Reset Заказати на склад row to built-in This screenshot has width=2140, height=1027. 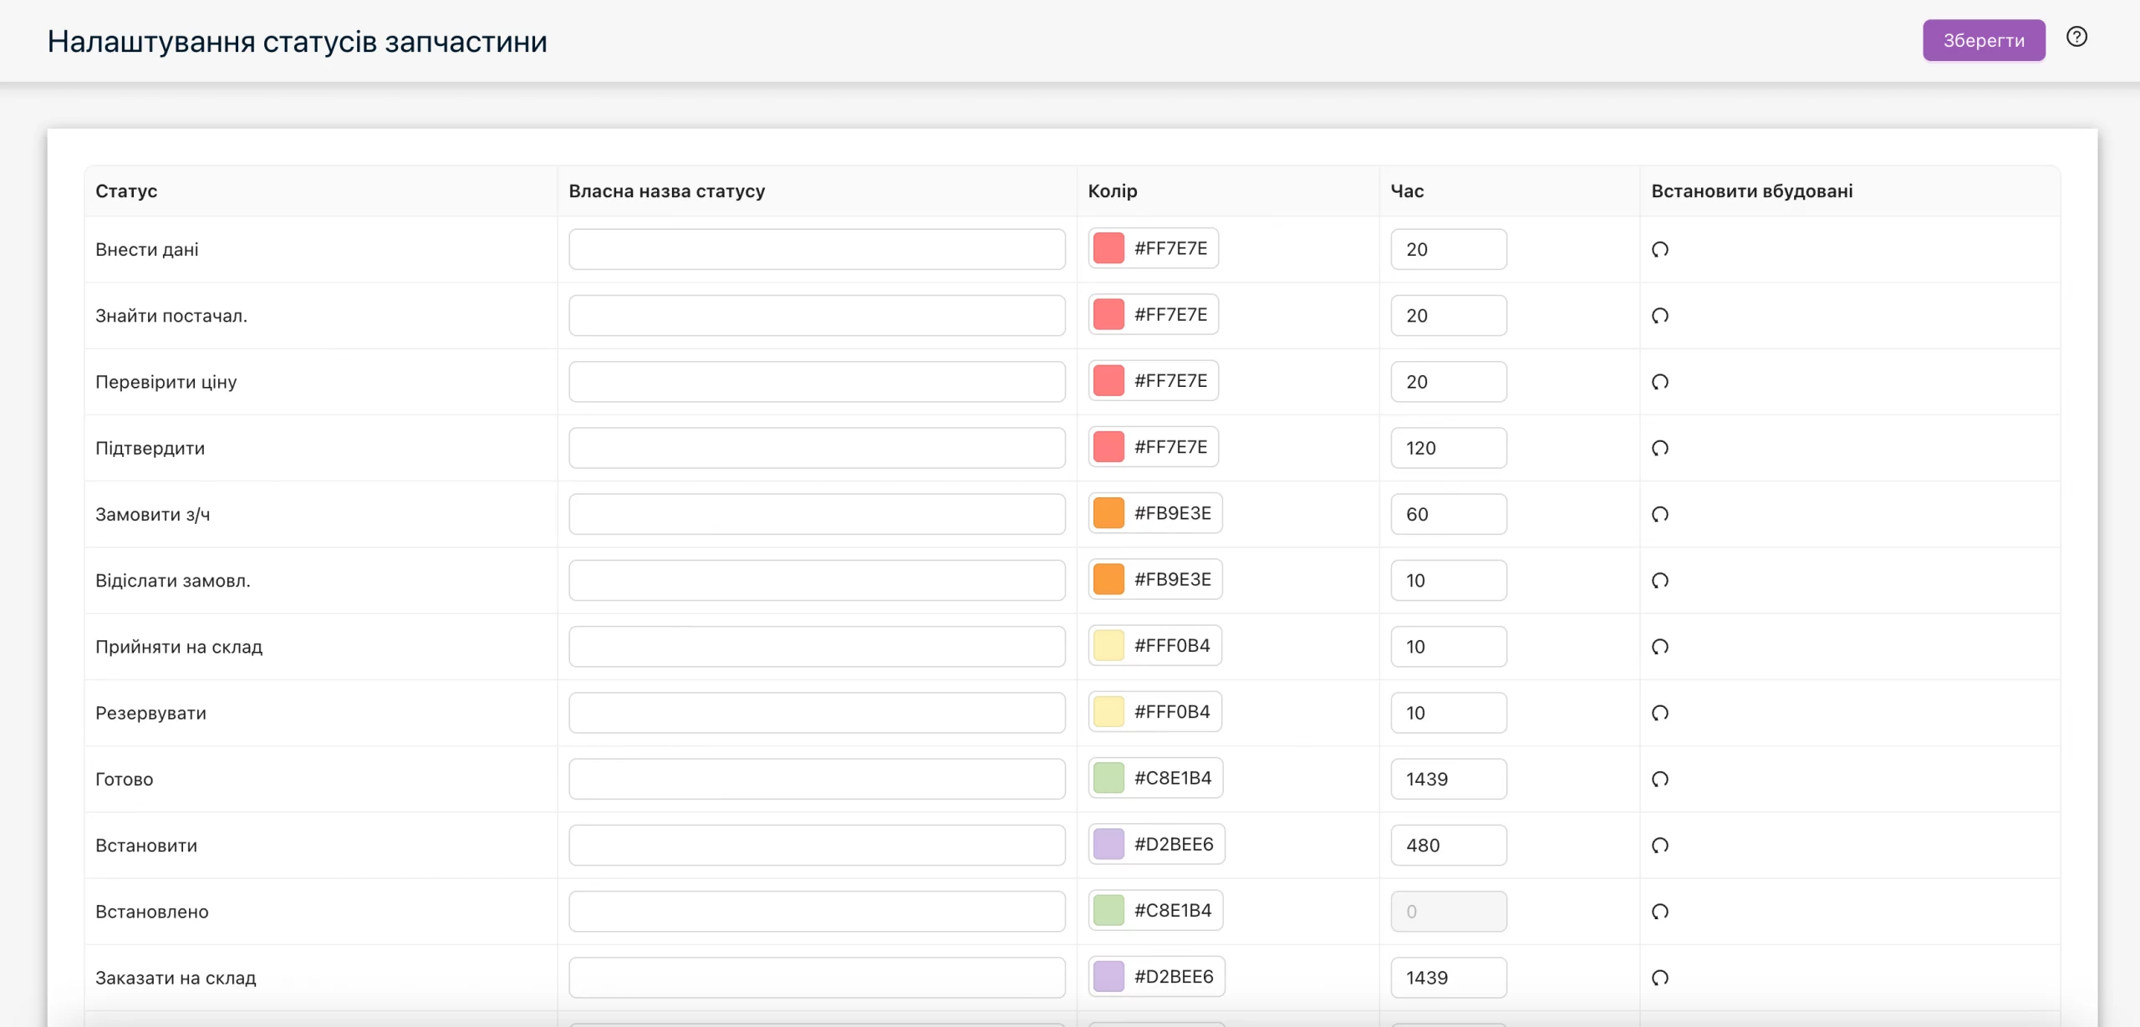point(1660,978)
